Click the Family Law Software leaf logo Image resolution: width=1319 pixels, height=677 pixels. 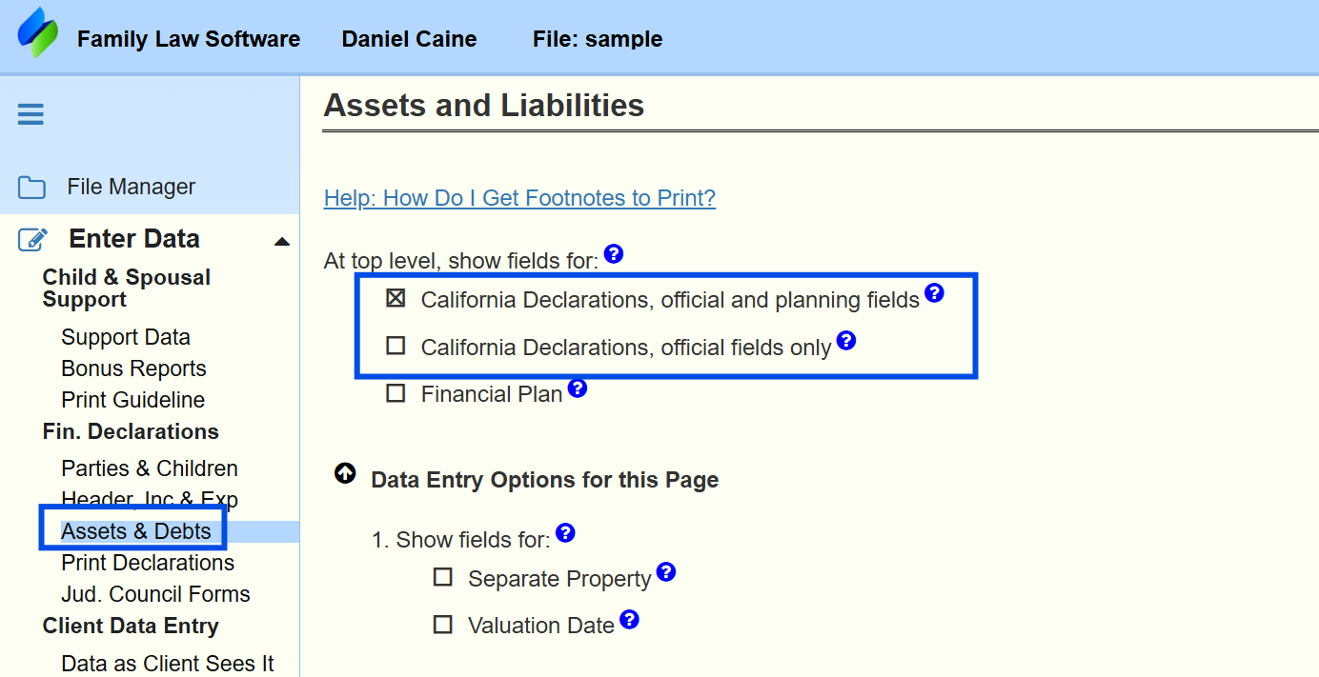[x=38, y=31]
